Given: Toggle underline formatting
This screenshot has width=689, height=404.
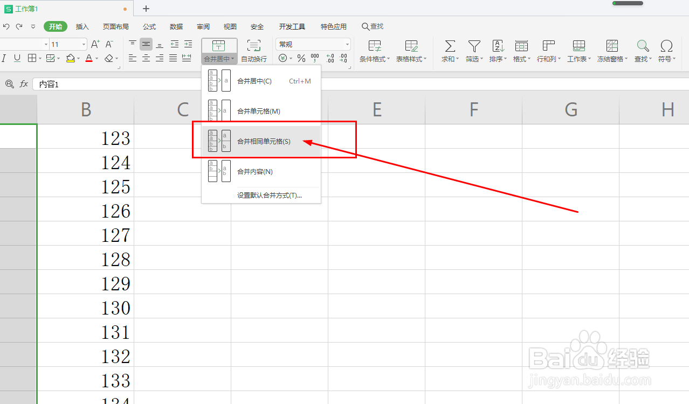Looking at the screenshot, I should point(17,58).
